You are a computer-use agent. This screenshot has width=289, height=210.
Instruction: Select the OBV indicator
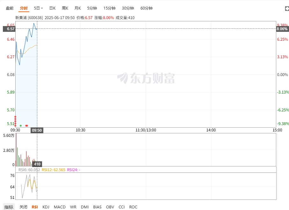coord(110,207)
